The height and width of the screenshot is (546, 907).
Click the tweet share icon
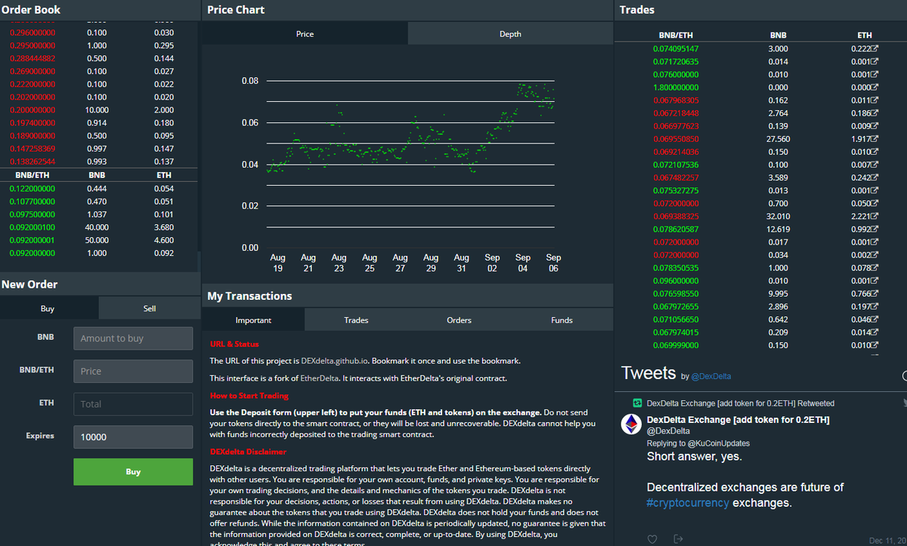point(678,539)
